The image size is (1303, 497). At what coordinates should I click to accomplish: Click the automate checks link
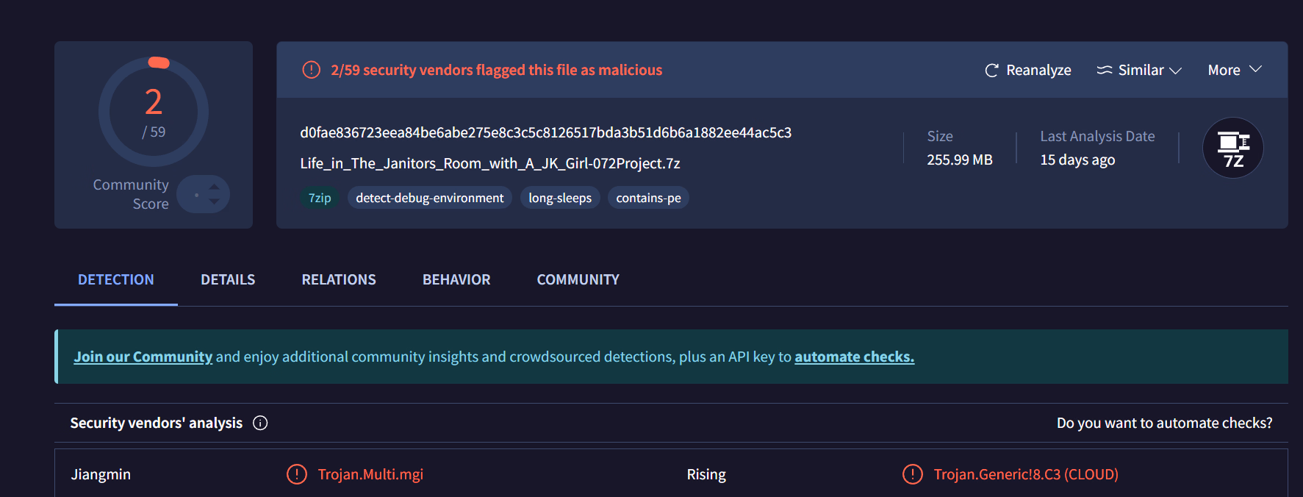pyautogui.click(x=854, y=357)
